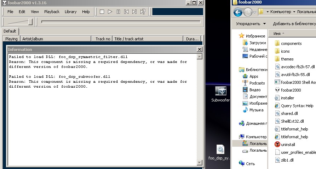Click the Explorer Back arrow button
The width and height of the screenshot is (316, 169).
pyautogui.click(x=238, y=12)
